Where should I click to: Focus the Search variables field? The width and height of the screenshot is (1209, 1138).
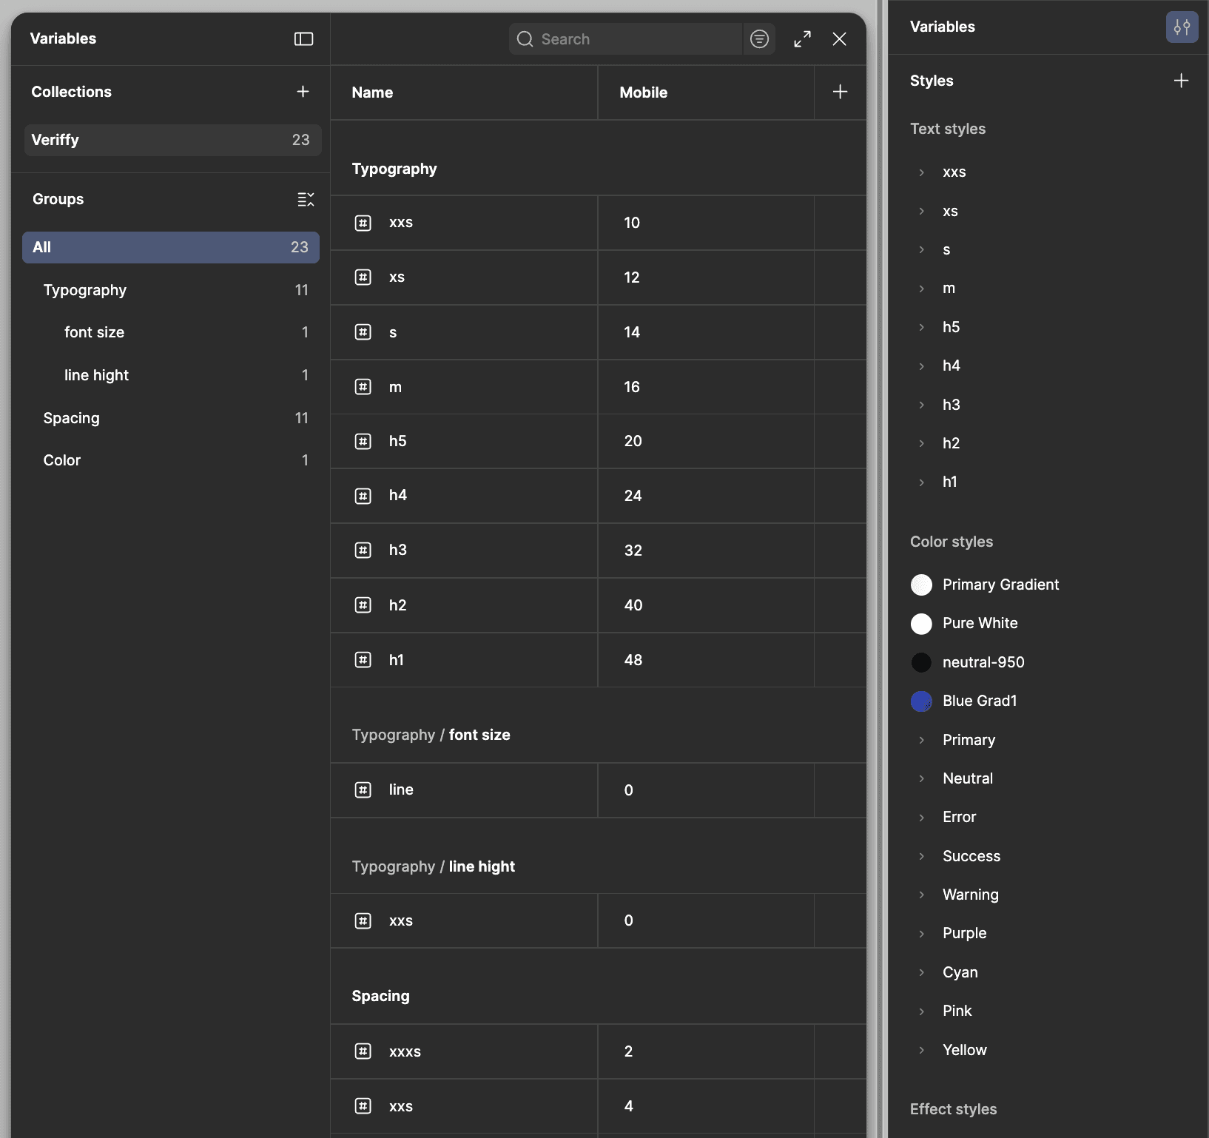tap(625, 38)
